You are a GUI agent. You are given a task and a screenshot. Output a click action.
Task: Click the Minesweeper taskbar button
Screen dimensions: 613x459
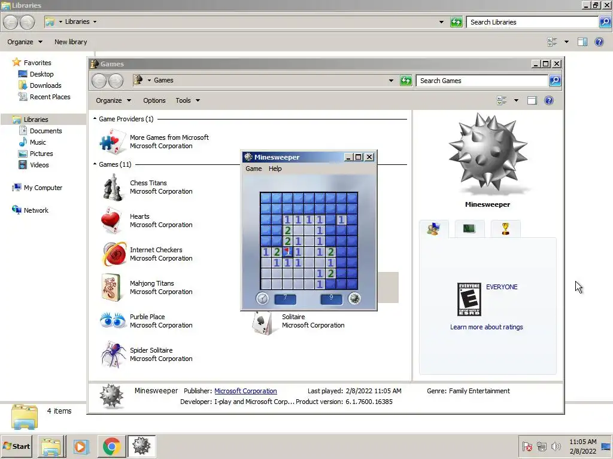[141, 446]
